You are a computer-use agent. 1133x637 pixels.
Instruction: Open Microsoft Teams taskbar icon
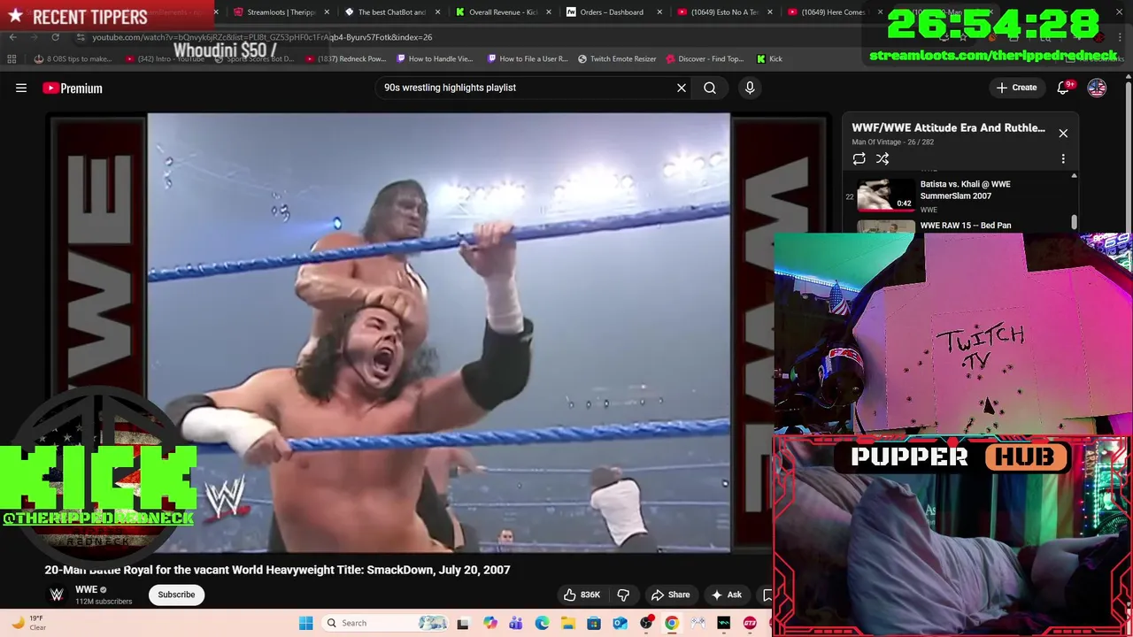(x=516, y=623)
